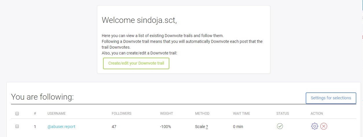This screenshot has width=363, height=137.
Task: Click Create/edit your Downvote trail button
Action: click(x=136, y=63)
